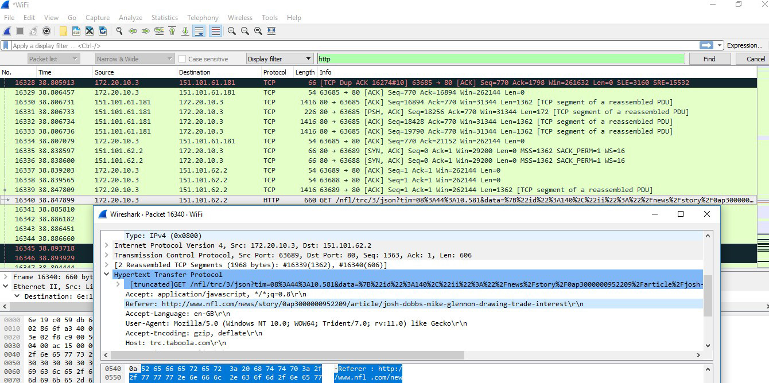This screenshot has height=383, width=769.
Task: Click the display filter bookmark icon
Action: coord(6,45)
